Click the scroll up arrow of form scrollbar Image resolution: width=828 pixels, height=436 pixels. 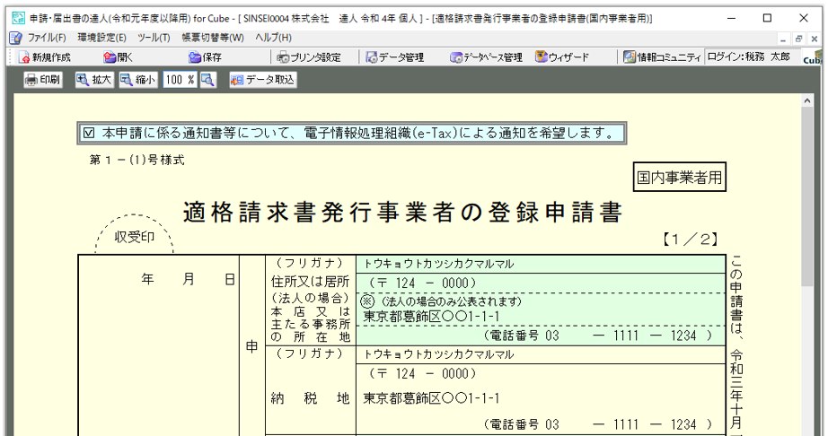click(x=806, y=100)
